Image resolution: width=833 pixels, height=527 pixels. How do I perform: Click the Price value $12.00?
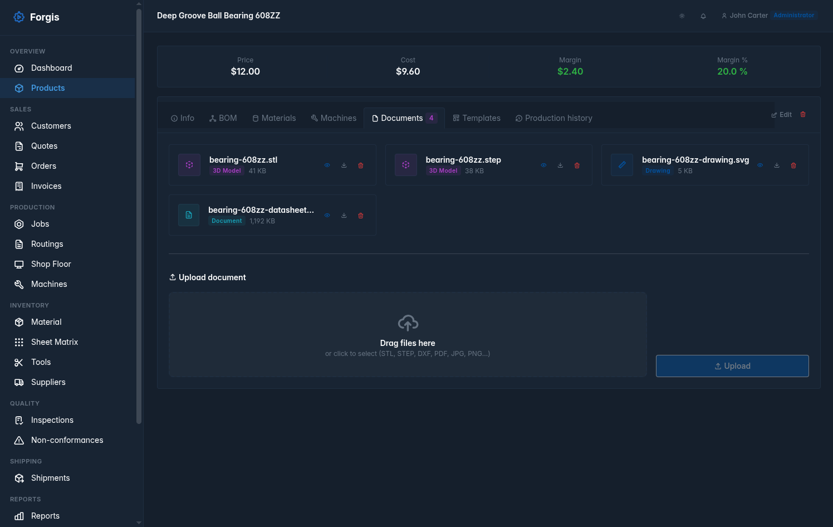coord(246,71)
